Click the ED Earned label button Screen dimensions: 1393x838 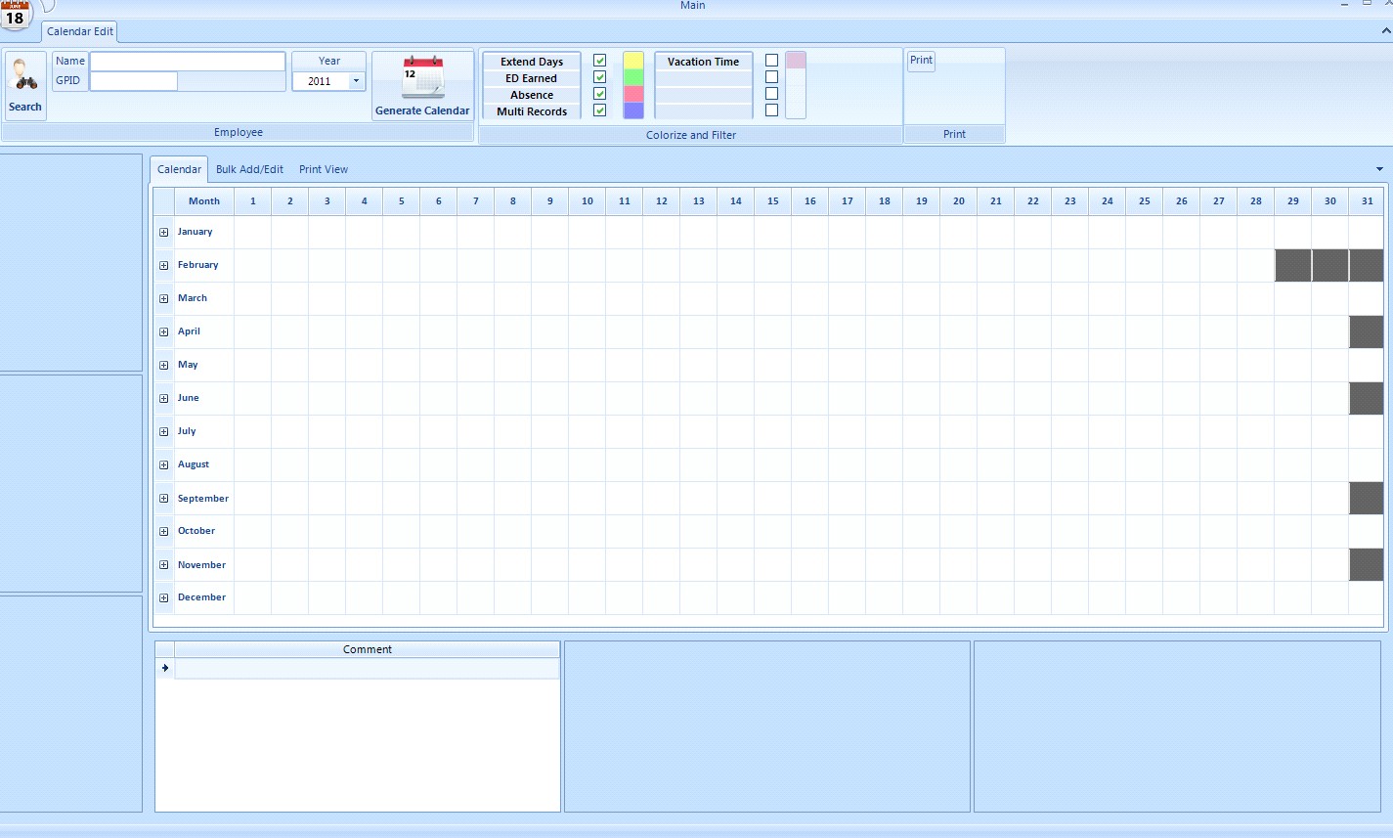click(532, 78)
